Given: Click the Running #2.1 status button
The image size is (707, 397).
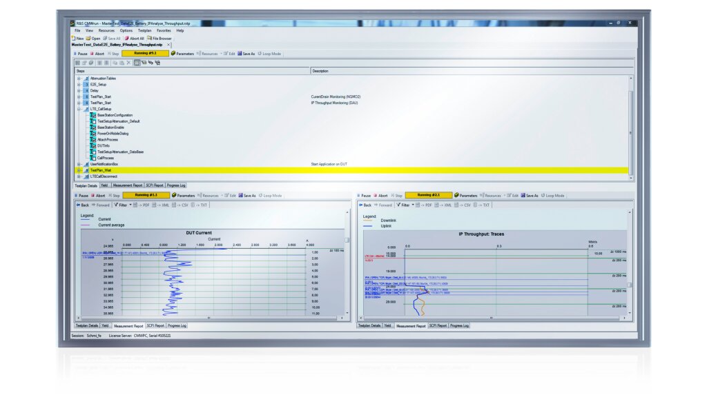Looking at the screenshot, I should 429,195.
